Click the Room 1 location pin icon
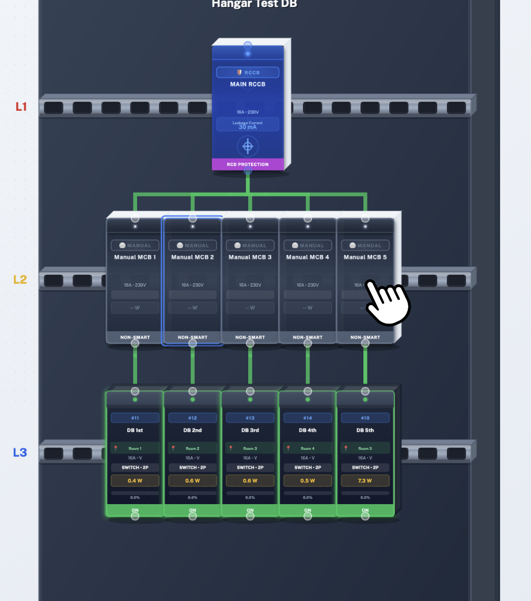 click(x=116, y=448)
